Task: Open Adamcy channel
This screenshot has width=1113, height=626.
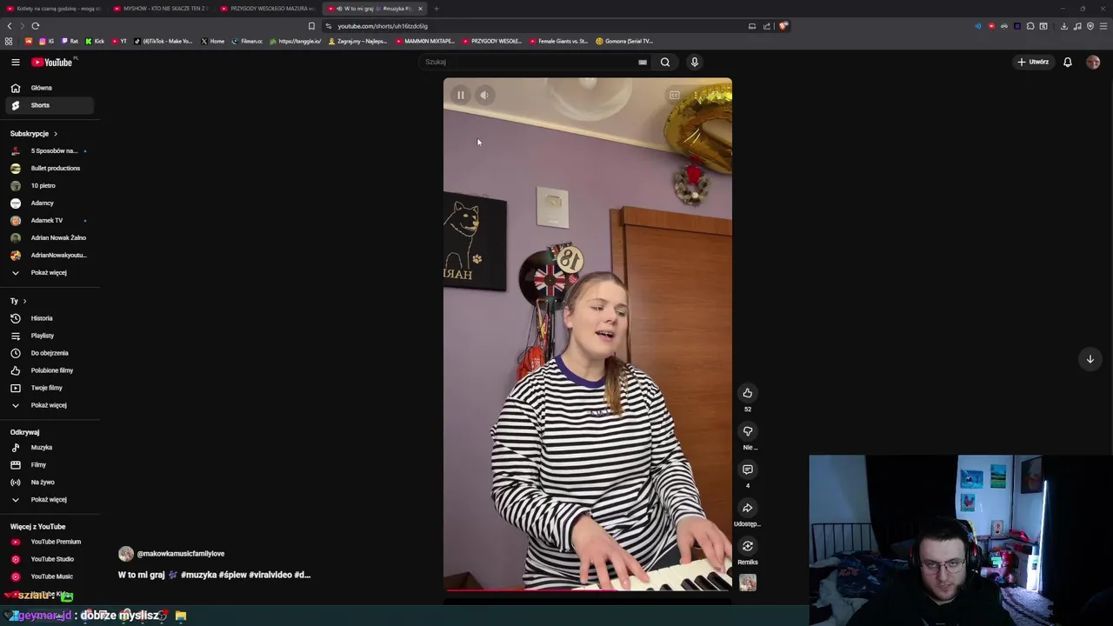Action: point(50,203)
